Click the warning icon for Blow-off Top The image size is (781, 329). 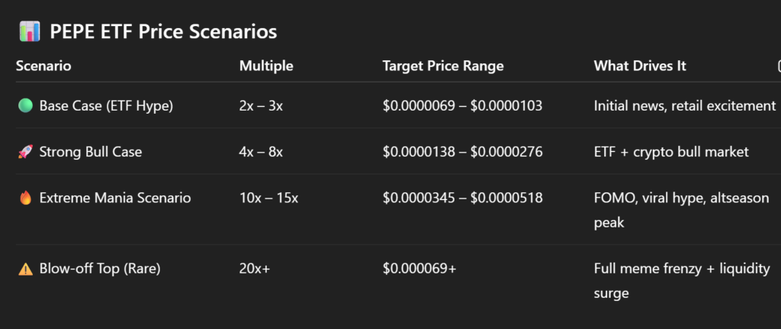(x=24, y=269)
